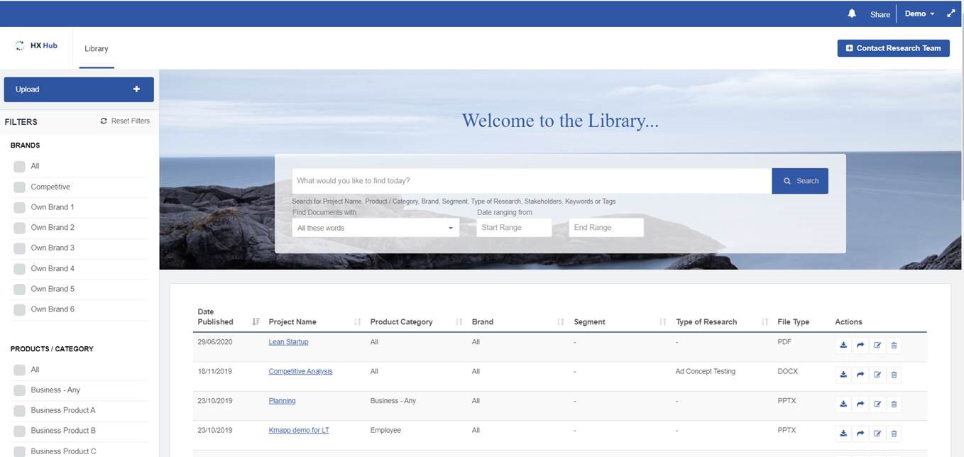Click Share in the top bar
Image resolution: width=964 pixels, height=457 pixels.
(x=880, y=14)
